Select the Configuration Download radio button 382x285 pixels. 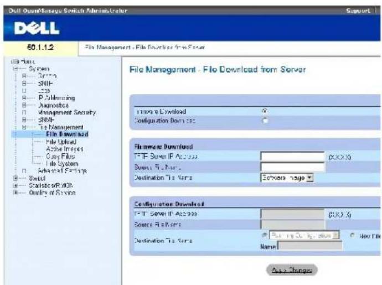pyautogui.click(x=265, y=120)
